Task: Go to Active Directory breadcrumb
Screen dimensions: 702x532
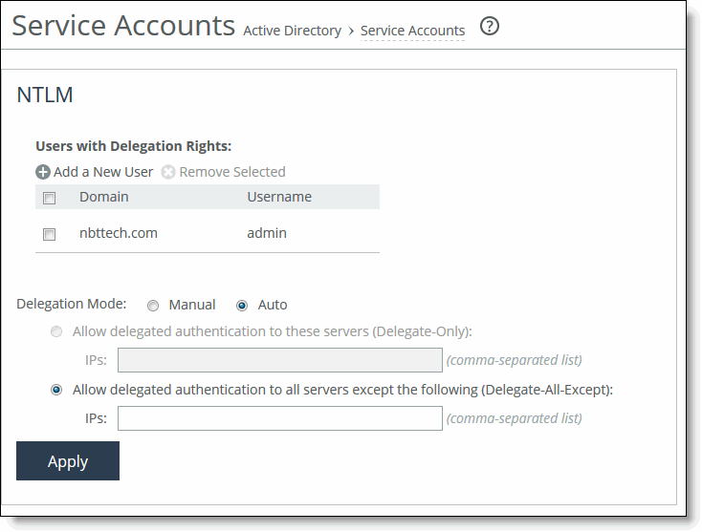Action: [x=292, y=31]
